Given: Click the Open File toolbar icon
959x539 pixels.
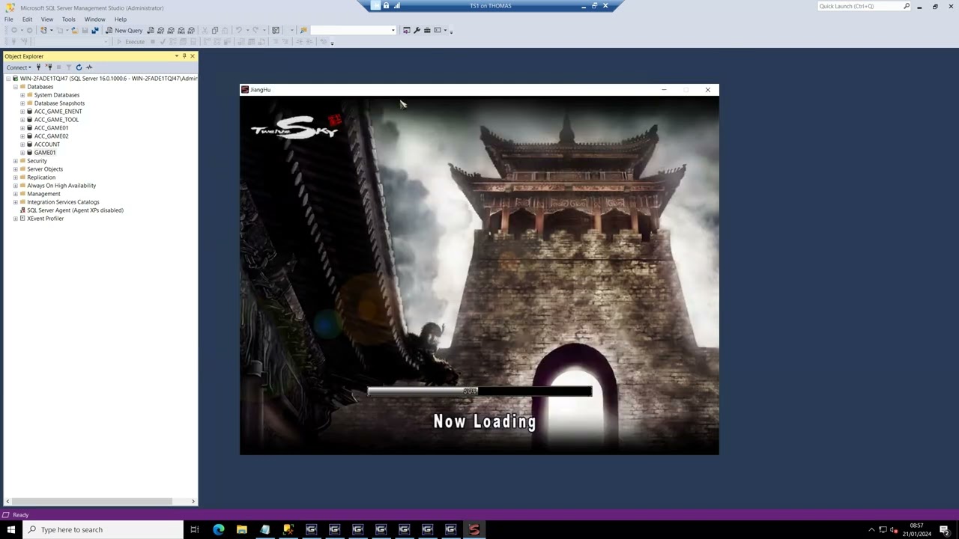Looking at the screenshot, I should [x=74, y=31].
